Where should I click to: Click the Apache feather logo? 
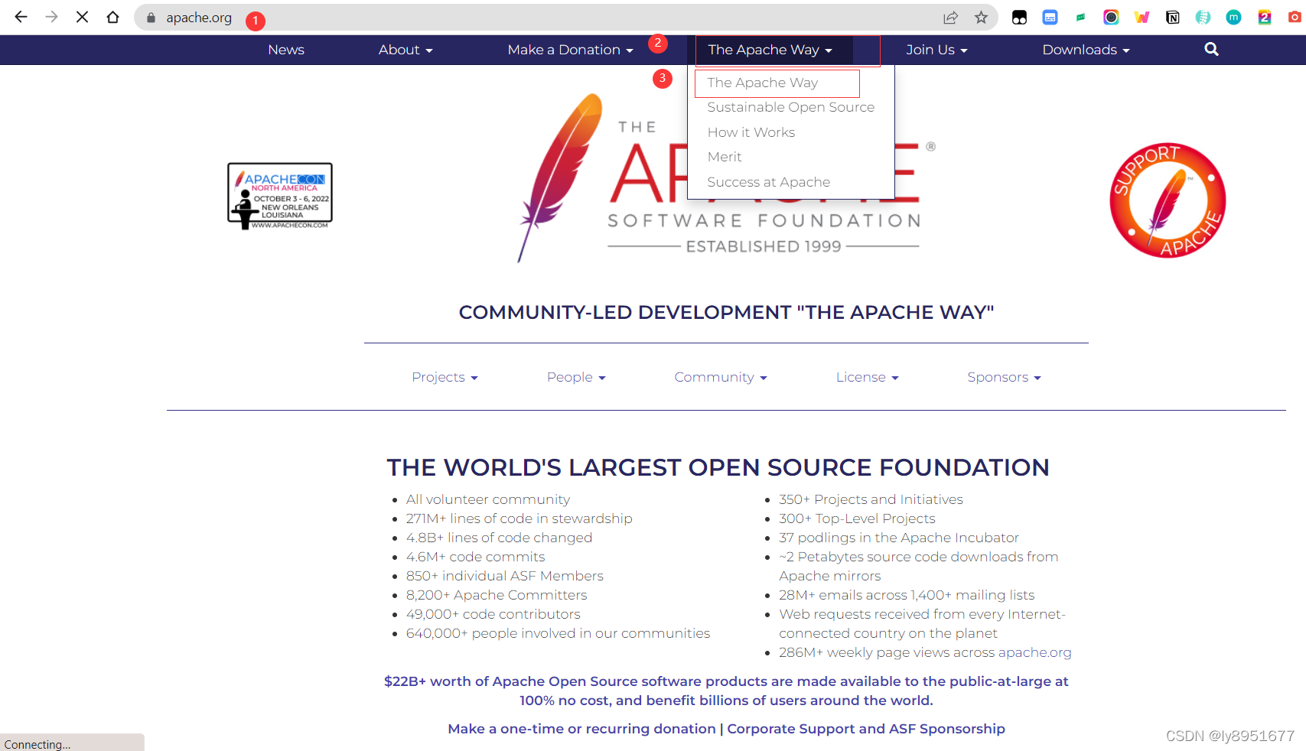pos(560,177)
